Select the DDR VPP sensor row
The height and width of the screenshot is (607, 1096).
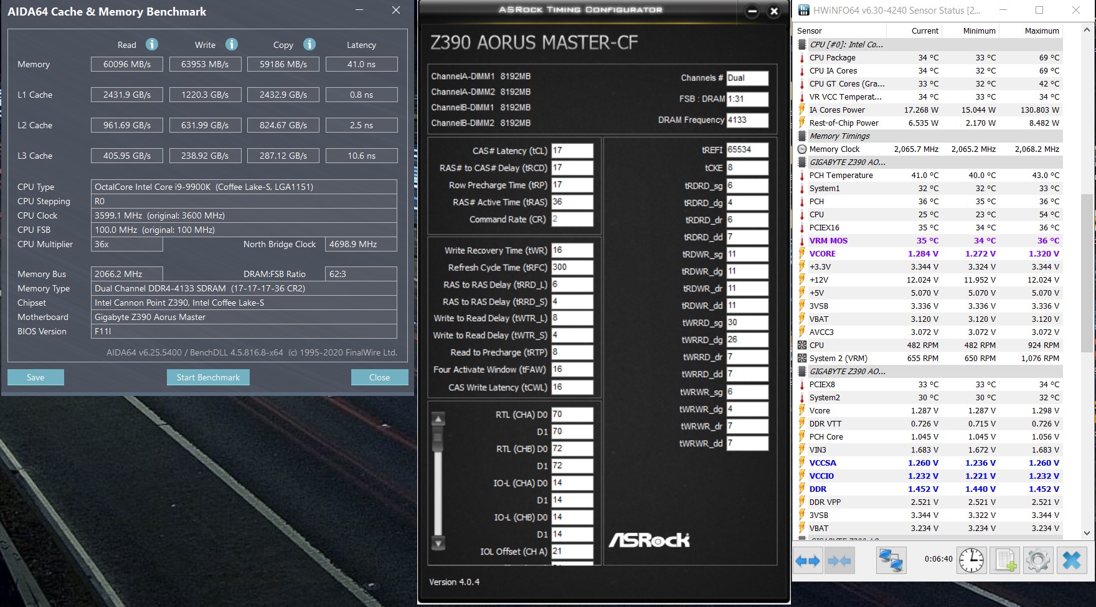point(928,502)
